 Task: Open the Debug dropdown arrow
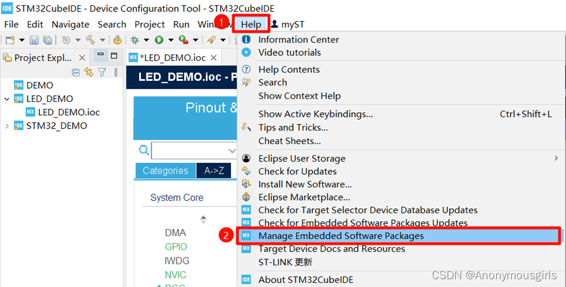click(146, 40)
